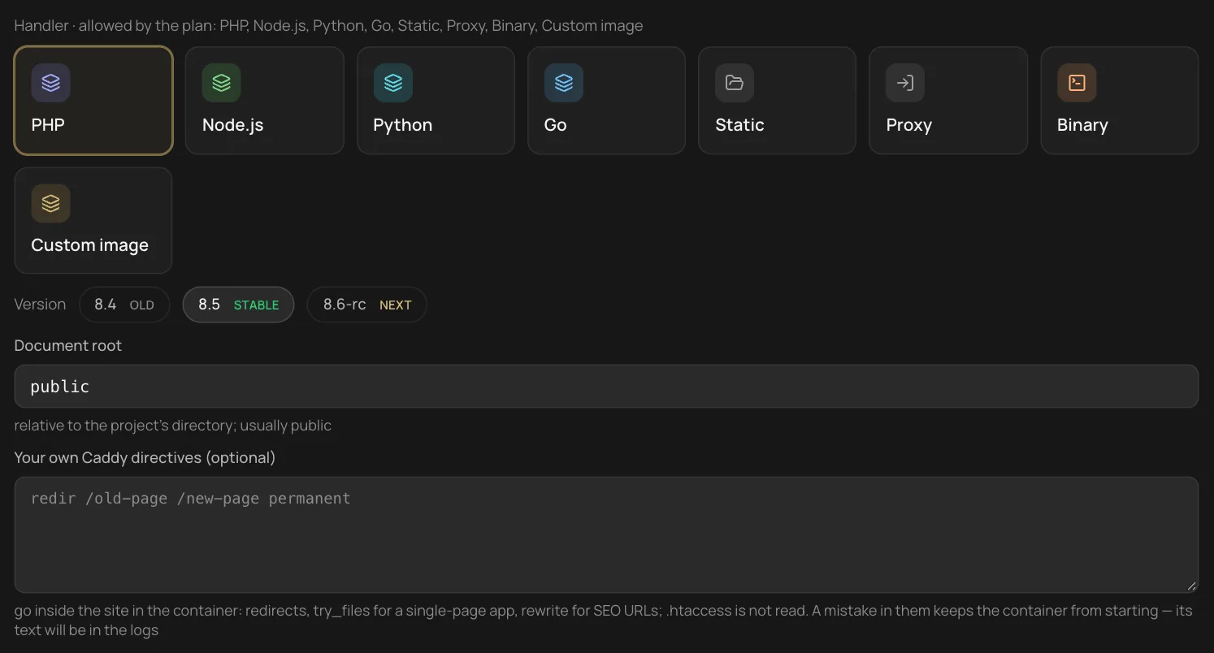The height and width of the screenshot is (653, 1214).
Task: Choose the Python handler card
Action: click(x=436, y=101)
